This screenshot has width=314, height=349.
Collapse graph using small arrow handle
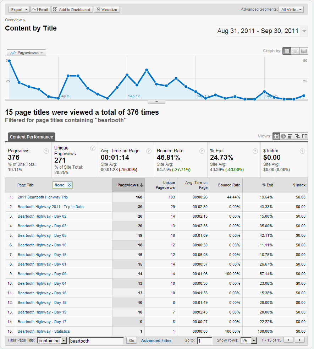coord(156,102)
